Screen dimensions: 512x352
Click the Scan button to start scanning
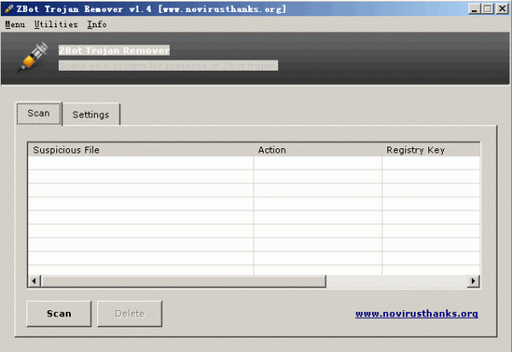[x=59, y=314]
